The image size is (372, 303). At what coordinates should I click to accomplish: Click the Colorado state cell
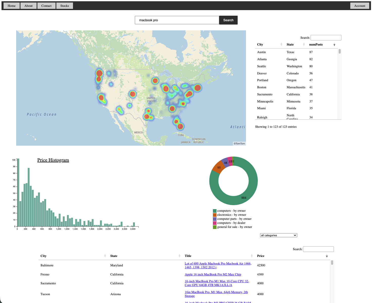[x=293, y=73]
